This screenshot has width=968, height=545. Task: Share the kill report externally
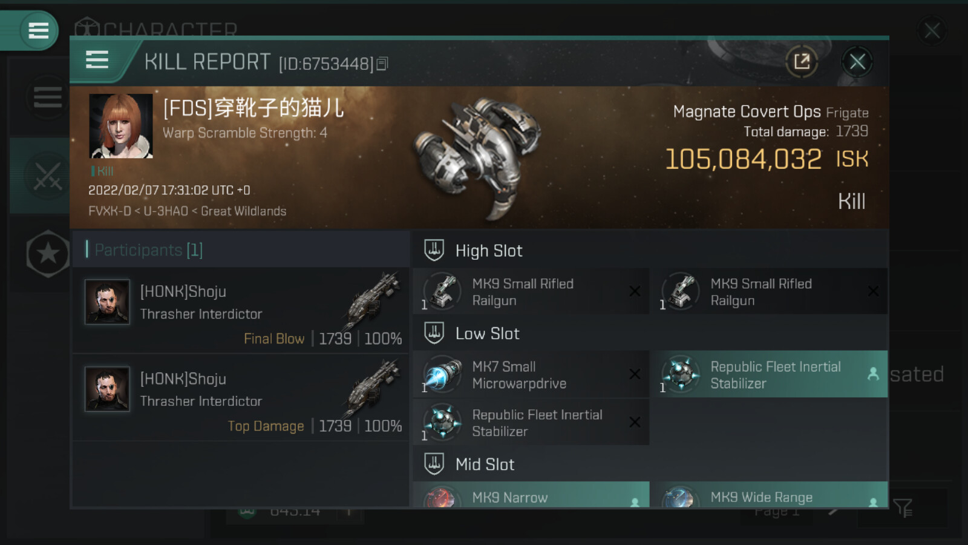[802, 61]
